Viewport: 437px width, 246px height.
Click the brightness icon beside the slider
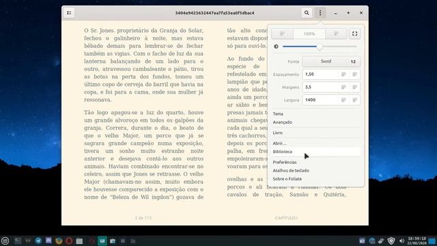(x=276, y=46)
